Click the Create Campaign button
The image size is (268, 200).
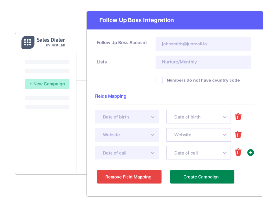pyautogui.click(x=202, y=177)
